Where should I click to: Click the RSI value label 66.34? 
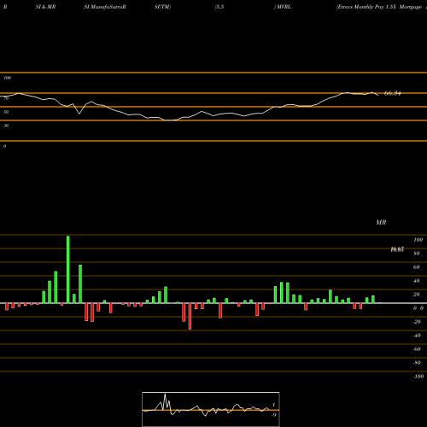coord(393,93)
